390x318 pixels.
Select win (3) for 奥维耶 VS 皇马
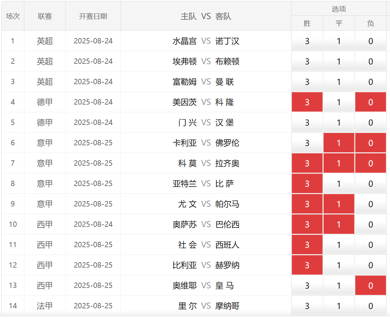coord(307,286)
